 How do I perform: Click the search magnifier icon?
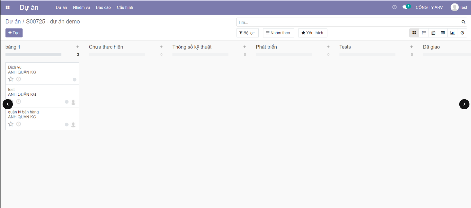(x=463, y=22)
